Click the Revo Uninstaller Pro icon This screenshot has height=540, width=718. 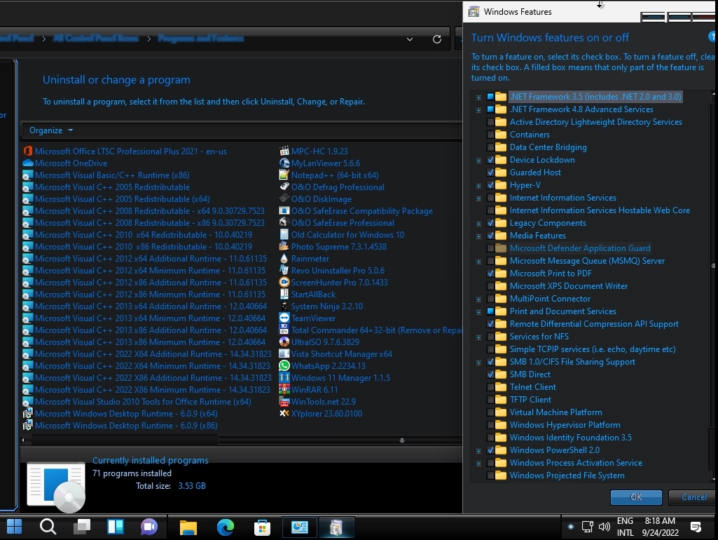click(x=284, y=270)
